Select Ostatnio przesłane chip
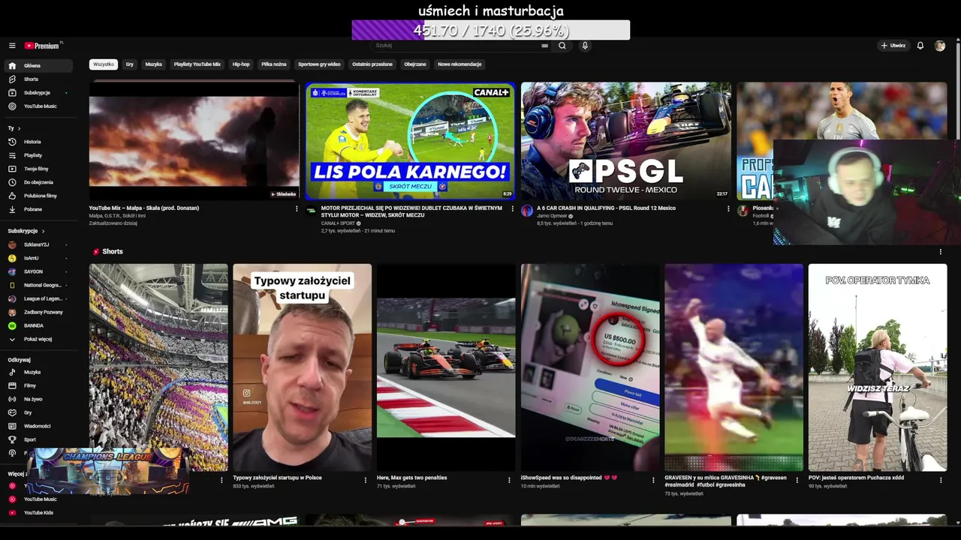This screenshot has width=961, height=540. 372,64
